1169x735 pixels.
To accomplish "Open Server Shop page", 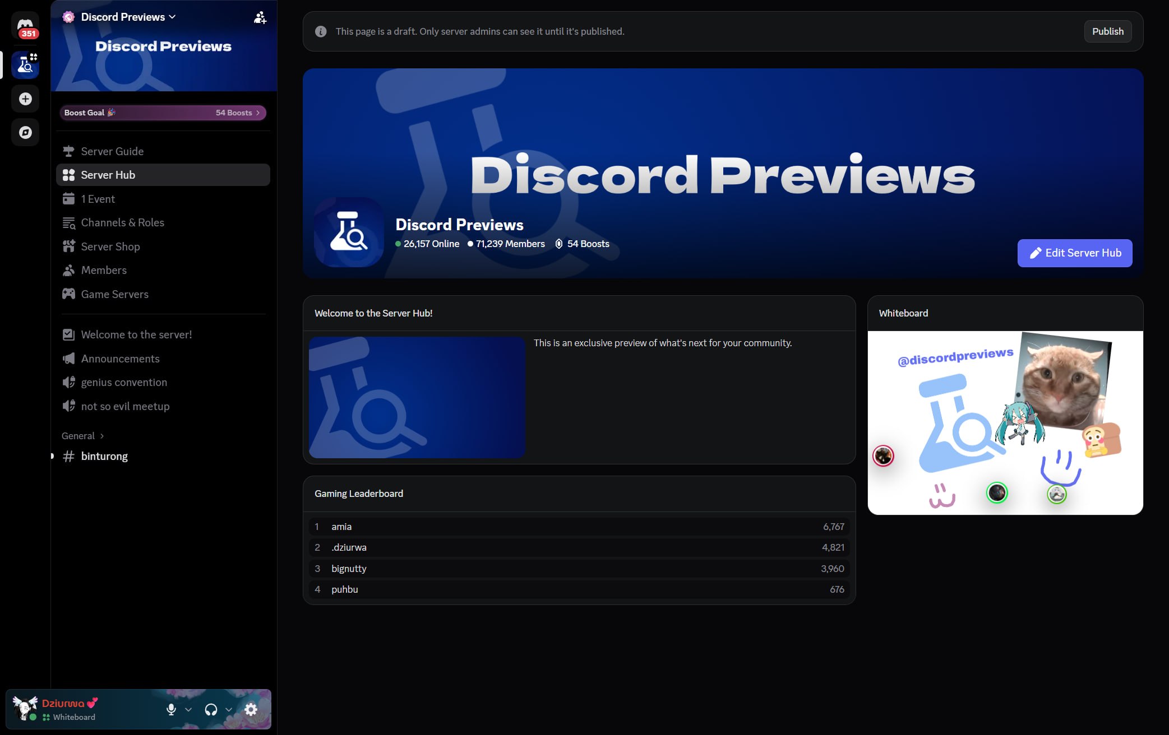I will (x=163, y=246).
